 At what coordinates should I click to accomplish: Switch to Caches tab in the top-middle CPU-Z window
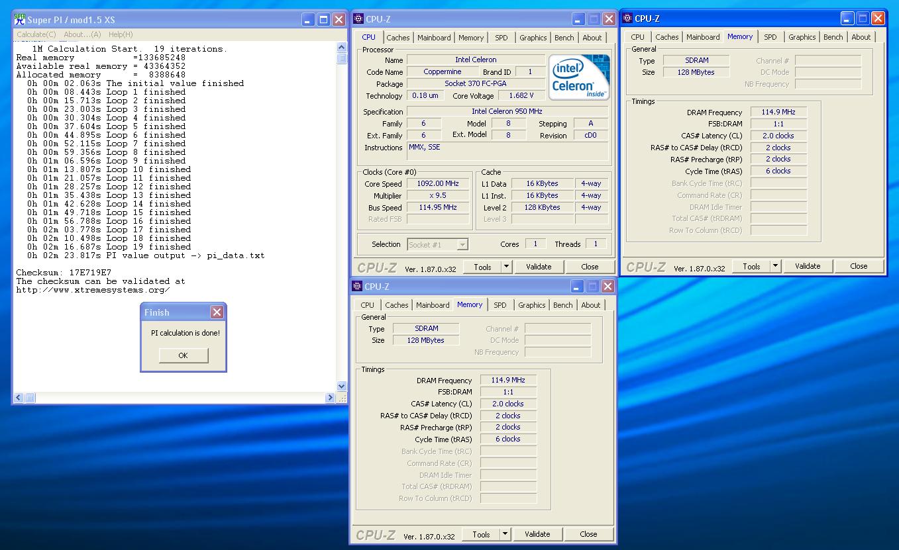pyautogui.click(x=397, y=38)
